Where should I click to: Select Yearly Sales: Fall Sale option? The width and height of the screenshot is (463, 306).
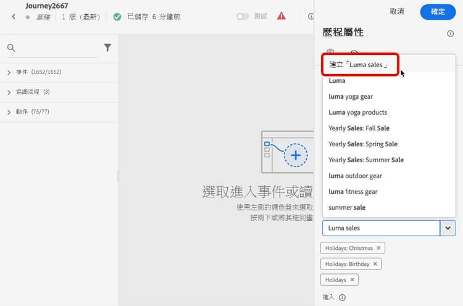pyautogui.click(x=389, y=128)
